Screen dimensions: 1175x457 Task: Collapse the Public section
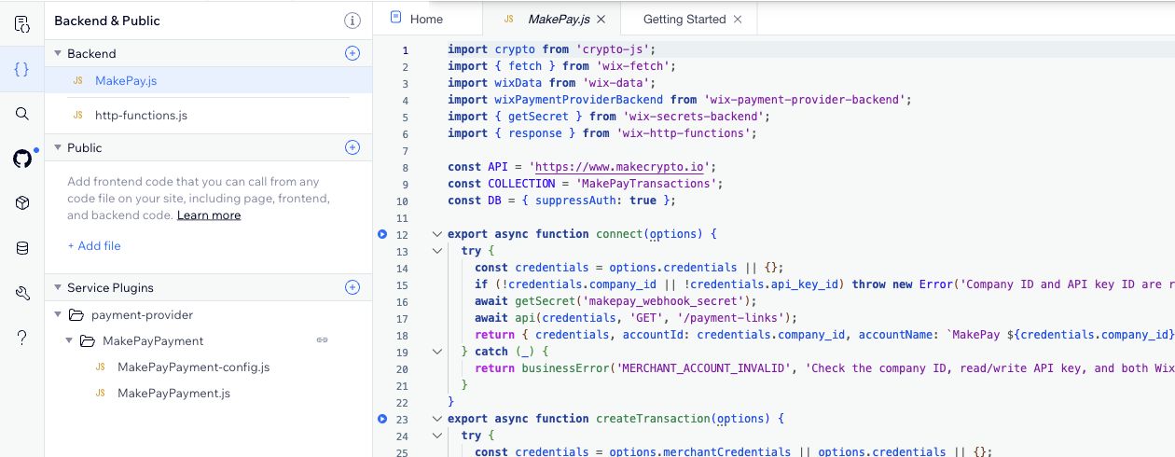[58, 147]
